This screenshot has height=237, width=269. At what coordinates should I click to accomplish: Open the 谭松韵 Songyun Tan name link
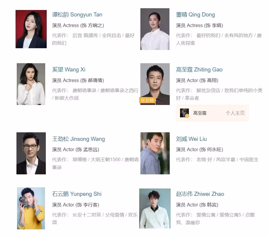click(x=77, y=15)
